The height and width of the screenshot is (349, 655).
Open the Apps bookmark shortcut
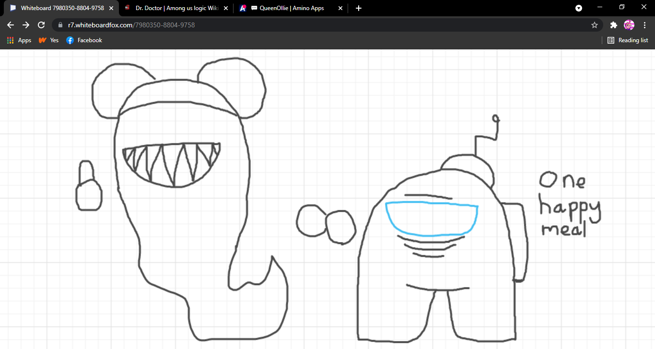point(19,40)
